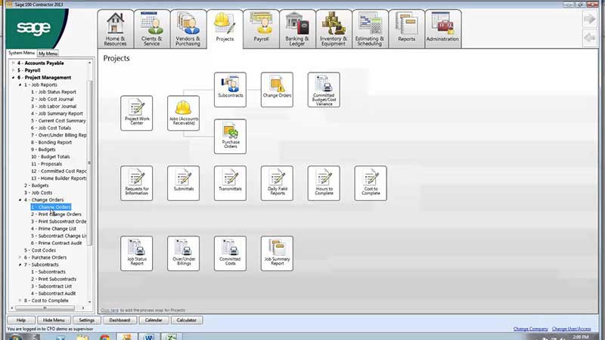Viewport: 605px width, 340px height.
Task: Click the Hide Menu button
Action: (54, 320)
